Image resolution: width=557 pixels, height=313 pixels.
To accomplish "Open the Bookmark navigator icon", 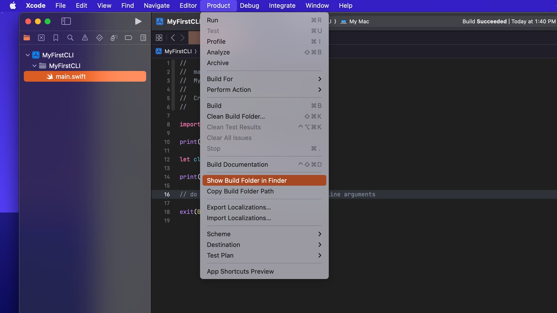I will (x=56, y=38).
